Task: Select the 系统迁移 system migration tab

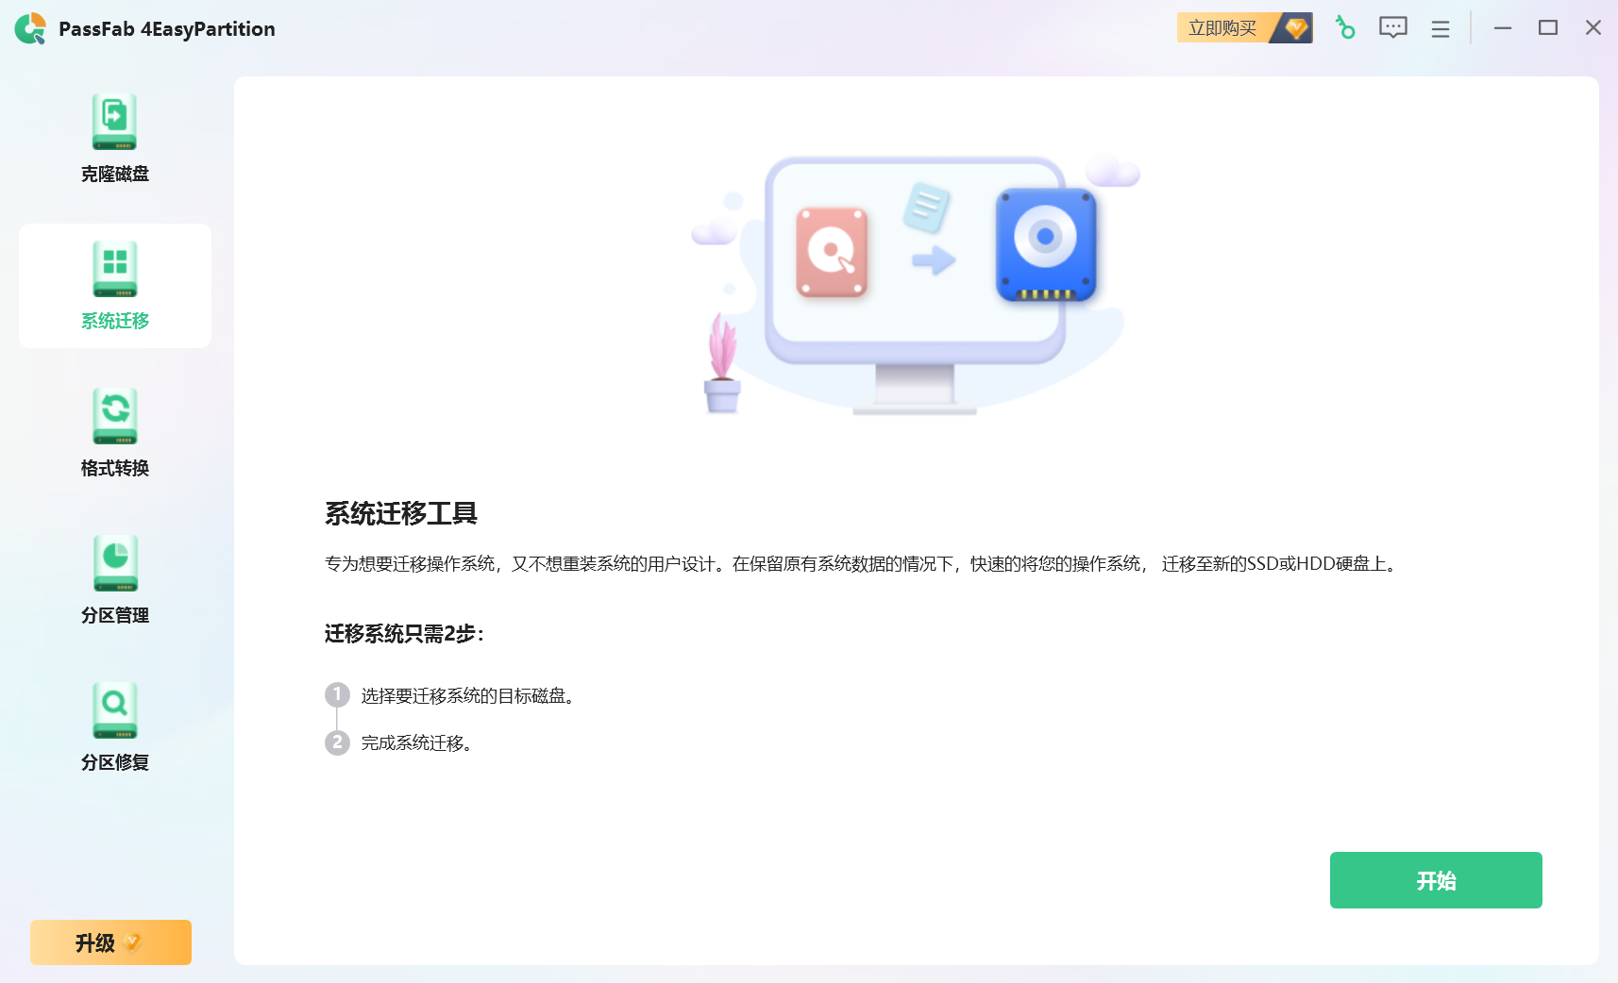Action: point(115,286)
